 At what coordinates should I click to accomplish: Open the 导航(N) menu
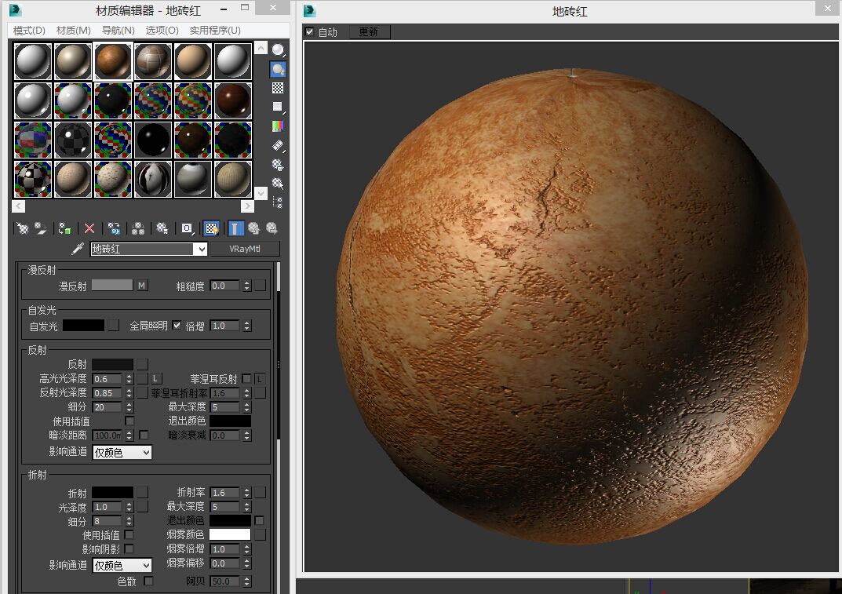[118, 31]
